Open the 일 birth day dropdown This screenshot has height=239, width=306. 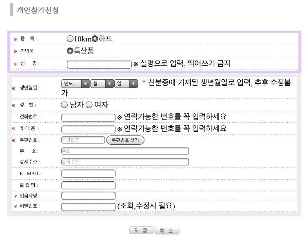(x=126, y=84)
